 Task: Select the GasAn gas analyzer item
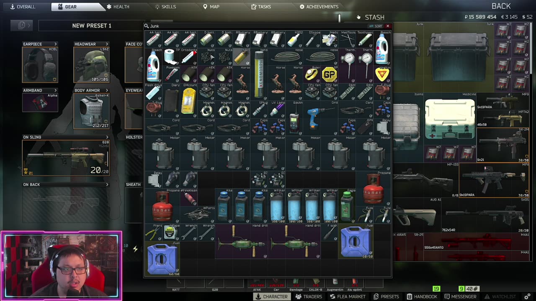point(294,118)
